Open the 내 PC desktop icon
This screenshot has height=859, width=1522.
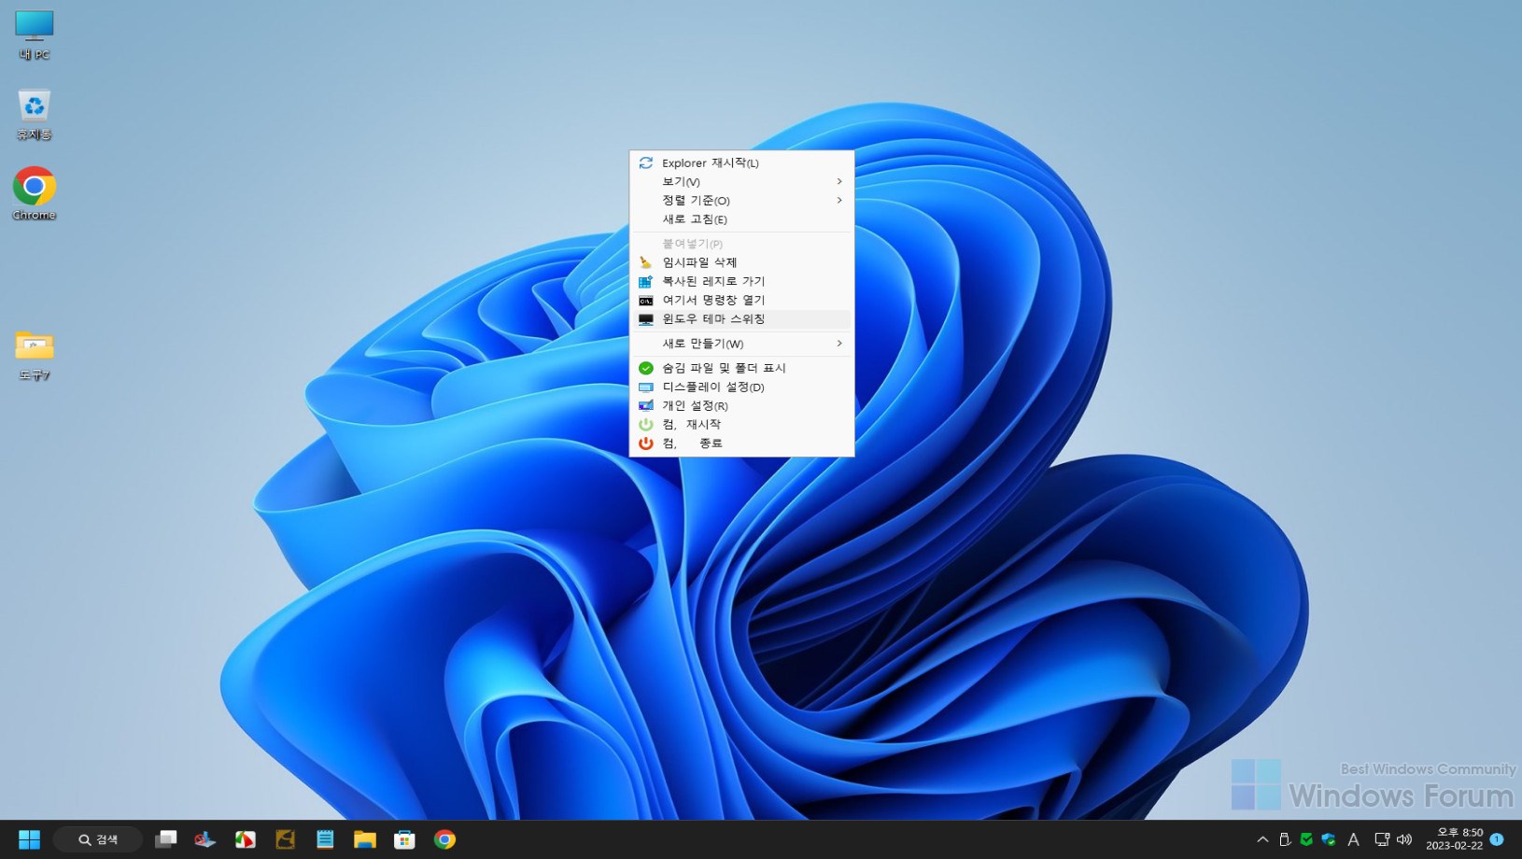[x=34, y=35]
